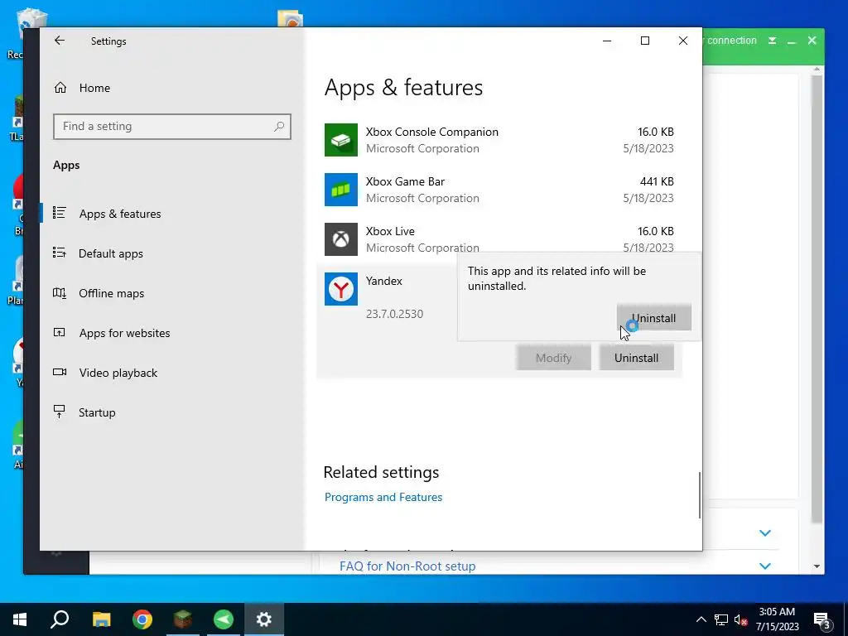Viewport: 848px width, 636px height.
Task: Click the Home icon in Settings sidebar
Action: [60, 88]
